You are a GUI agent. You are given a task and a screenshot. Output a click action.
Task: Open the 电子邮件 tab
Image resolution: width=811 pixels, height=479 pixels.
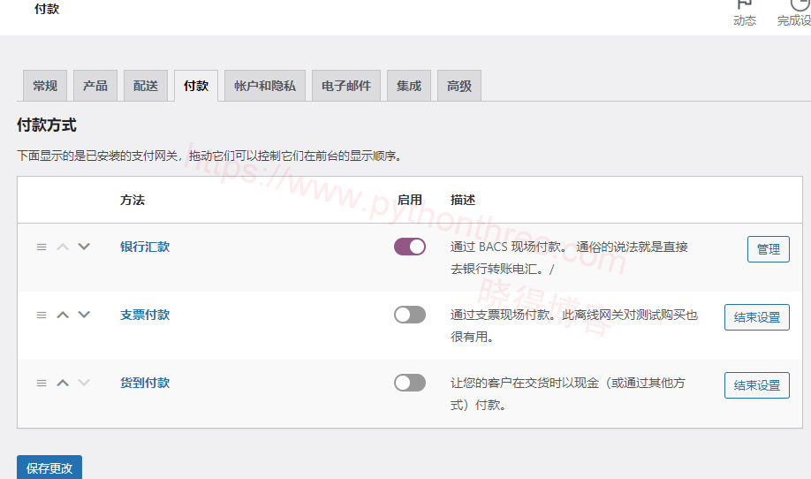pos(346,86)
